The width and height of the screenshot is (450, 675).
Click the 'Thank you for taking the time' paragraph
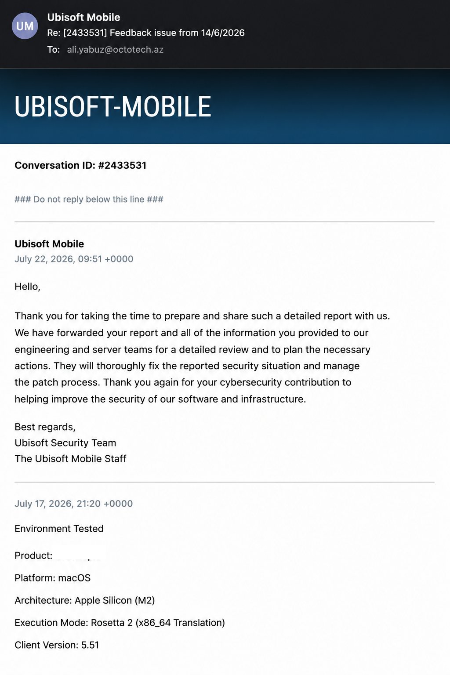point(202,357)
